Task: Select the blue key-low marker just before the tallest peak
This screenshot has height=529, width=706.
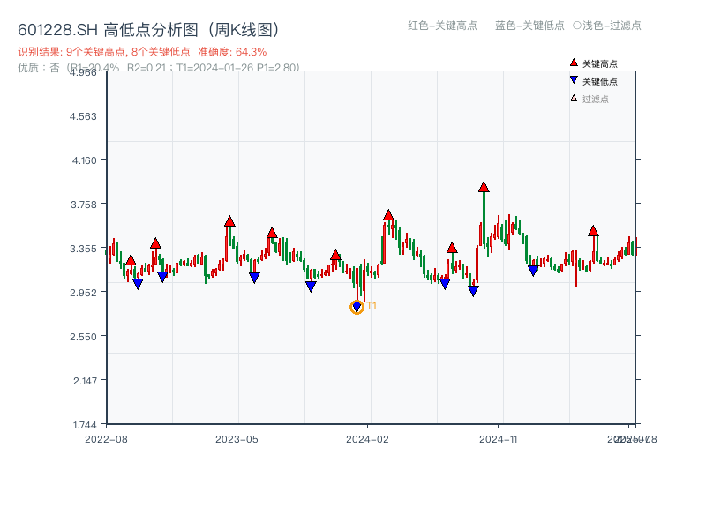Action: tap(473, 291)
